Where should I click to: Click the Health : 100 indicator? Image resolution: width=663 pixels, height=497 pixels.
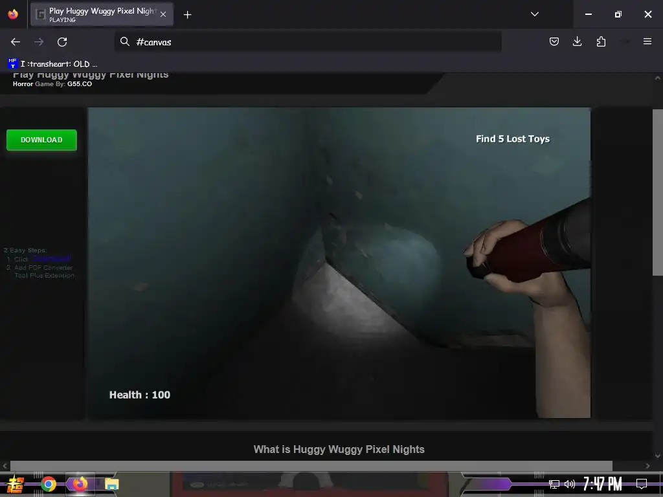click(140, 395)
